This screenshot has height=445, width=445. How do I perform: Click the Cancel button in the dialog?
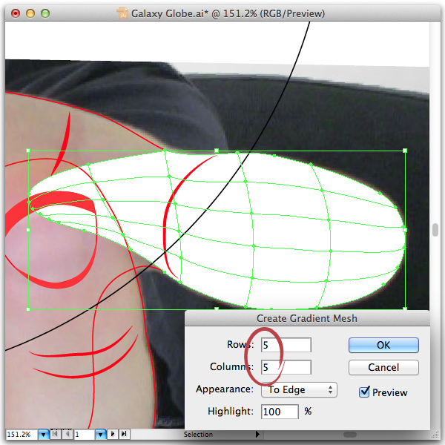tap(383, 368)
